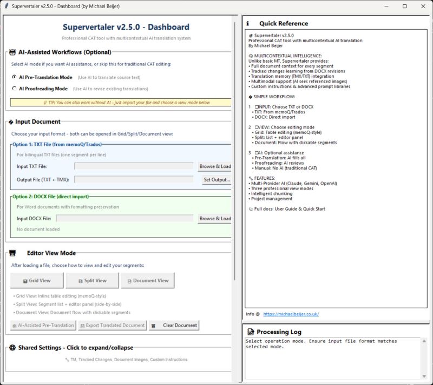Click the yellow TIP banner about working without AI

point(121,103)
